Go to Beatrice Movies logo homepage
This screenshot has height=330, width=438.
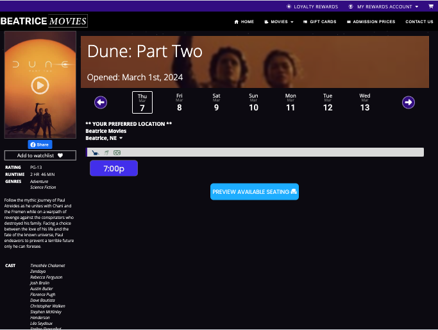pos(44,21)
